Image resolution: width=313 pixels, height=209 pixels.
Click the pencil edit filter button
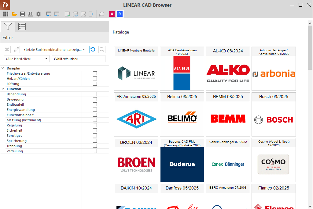click(16, 49)
